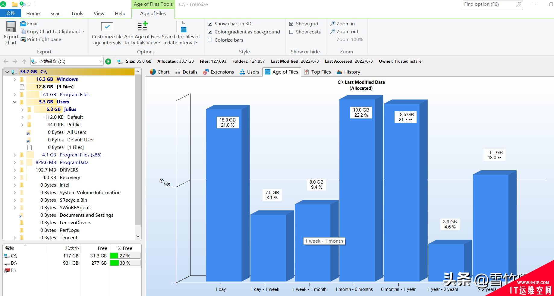Switch to the History tab
The height and width of the screenshot is (296, 554).
click(x=348, y=72)
